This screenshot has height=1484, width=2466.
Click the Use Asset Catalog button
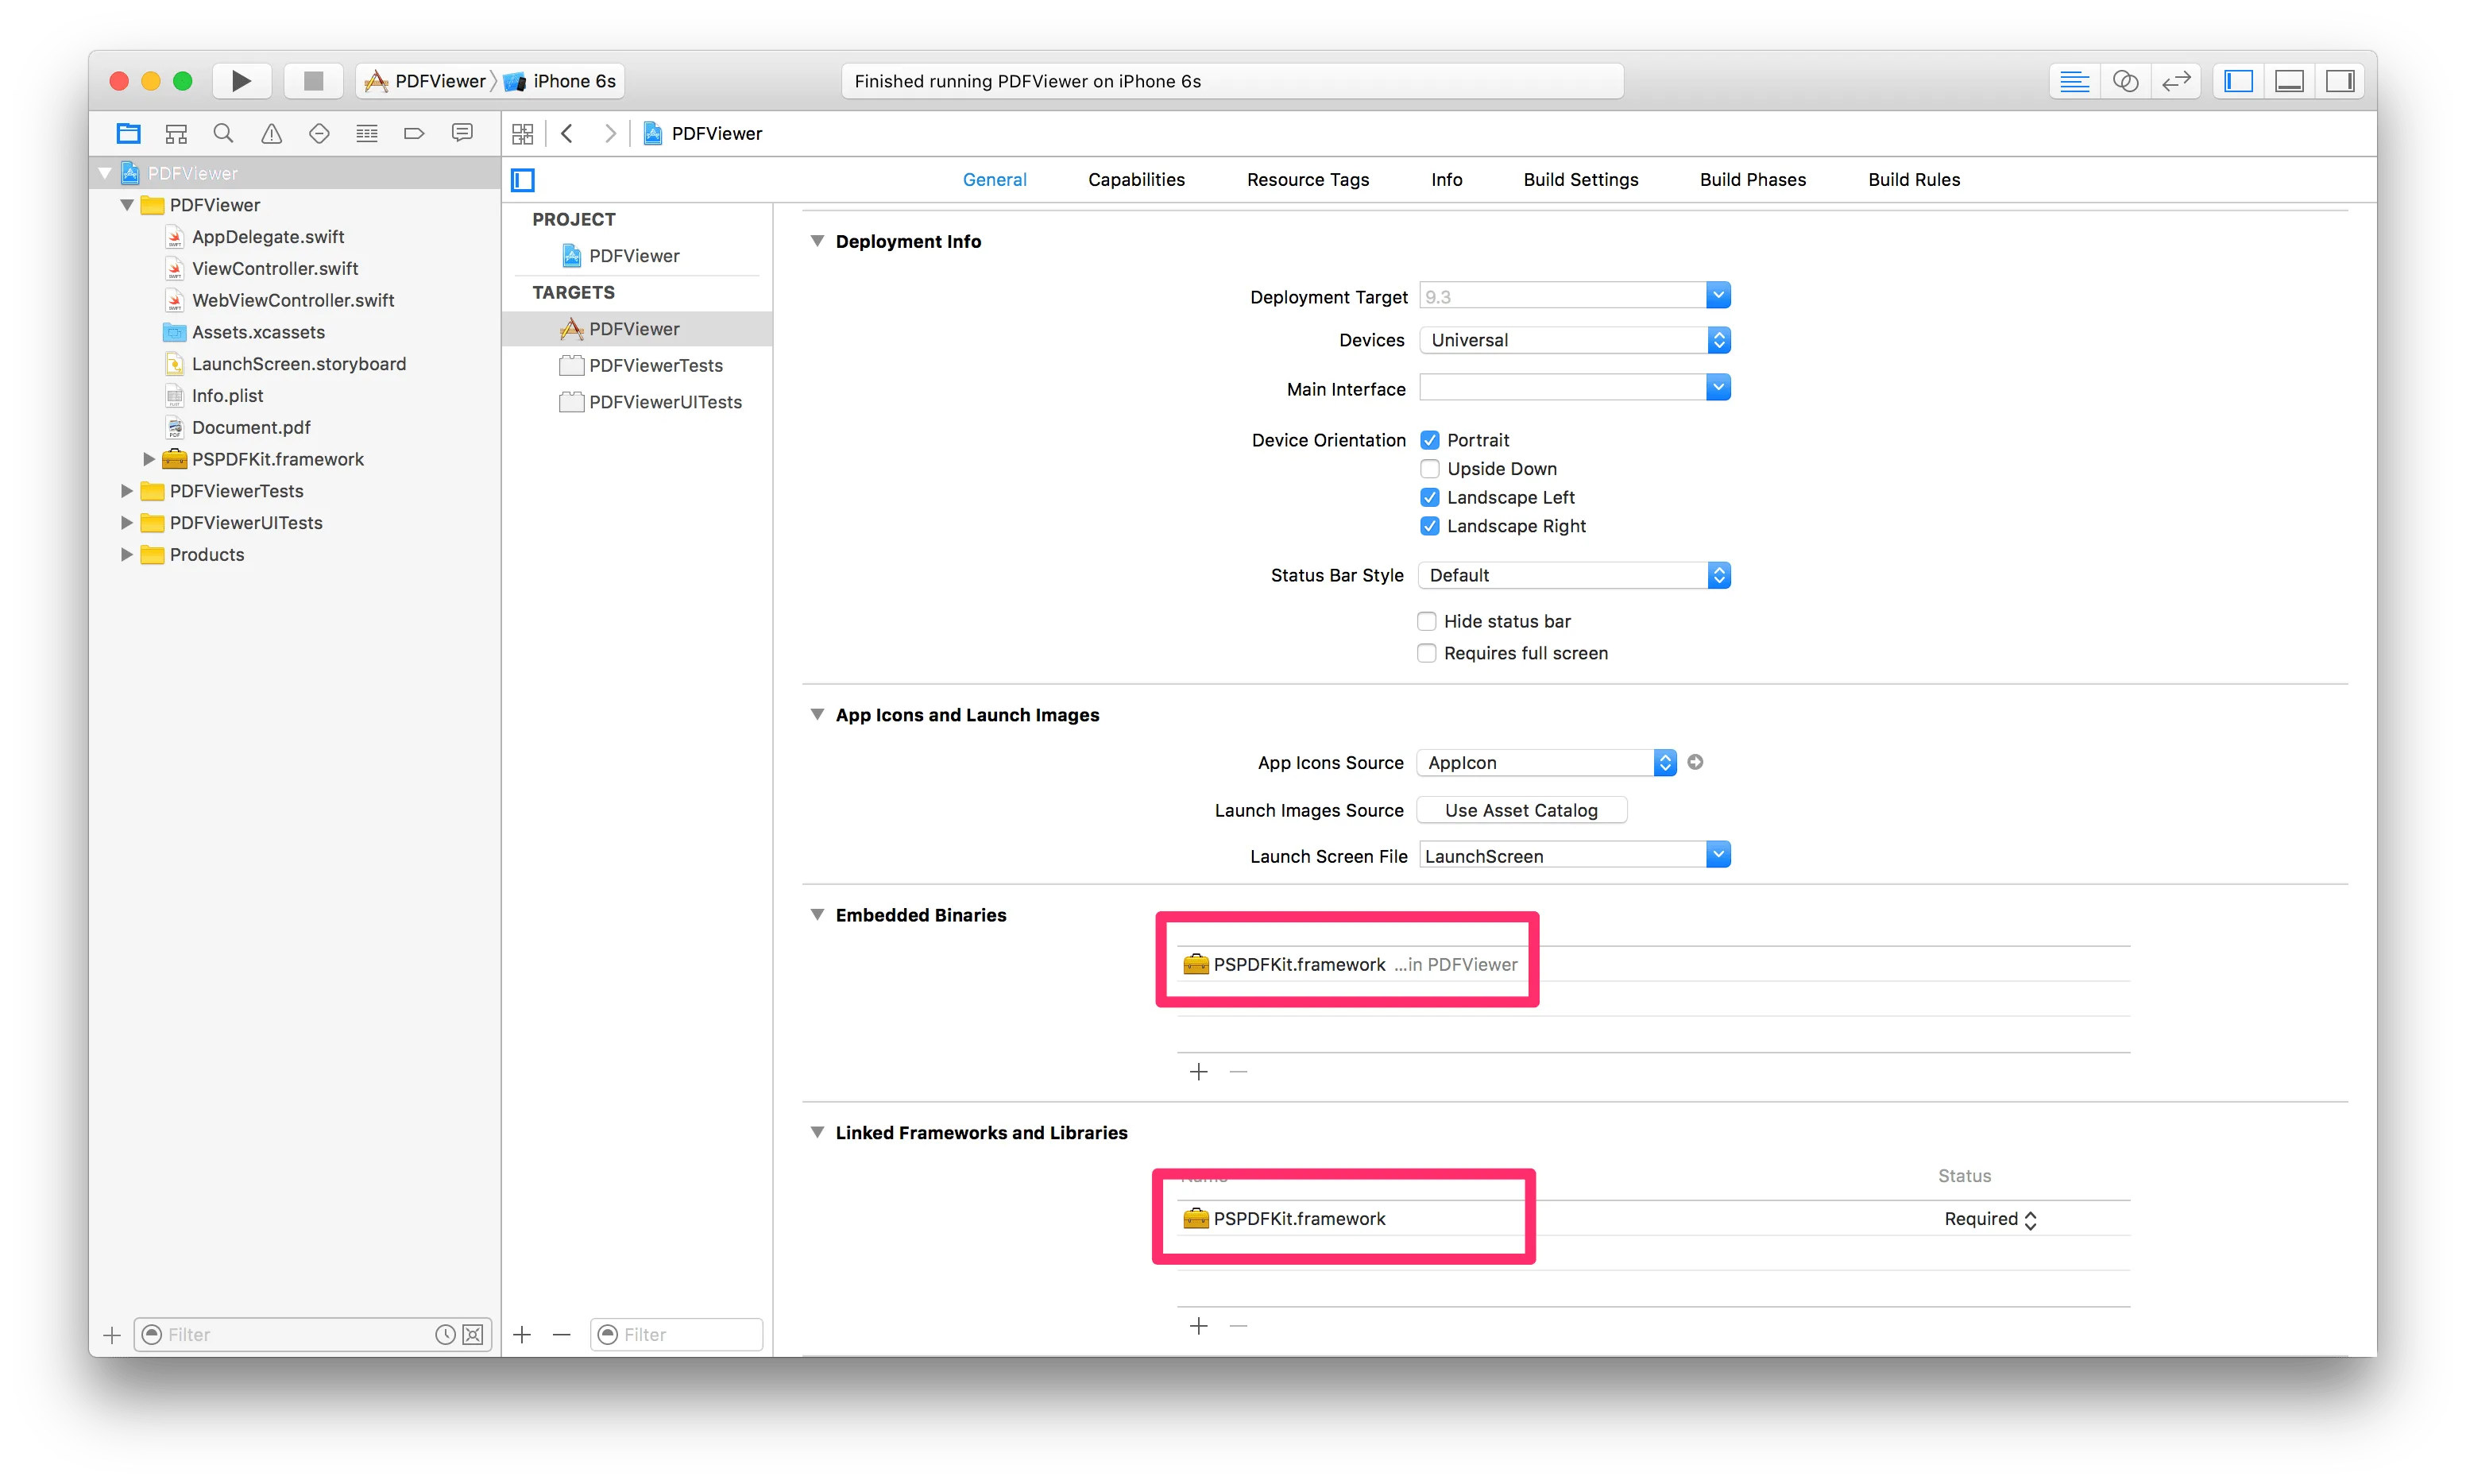[1520, 810]
